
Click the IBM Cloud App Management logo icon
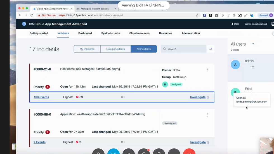[x=24, y=24]
